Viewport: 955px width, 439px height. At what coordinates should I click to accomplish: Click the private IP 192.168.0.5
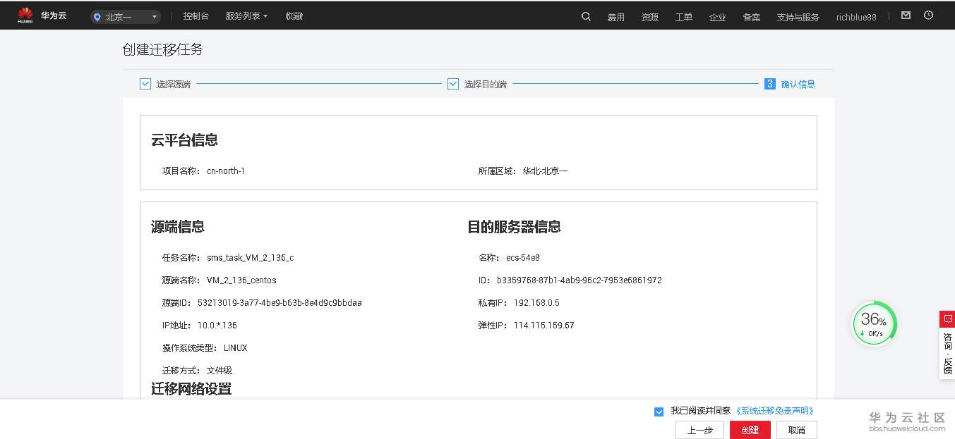tap(536, 303)
